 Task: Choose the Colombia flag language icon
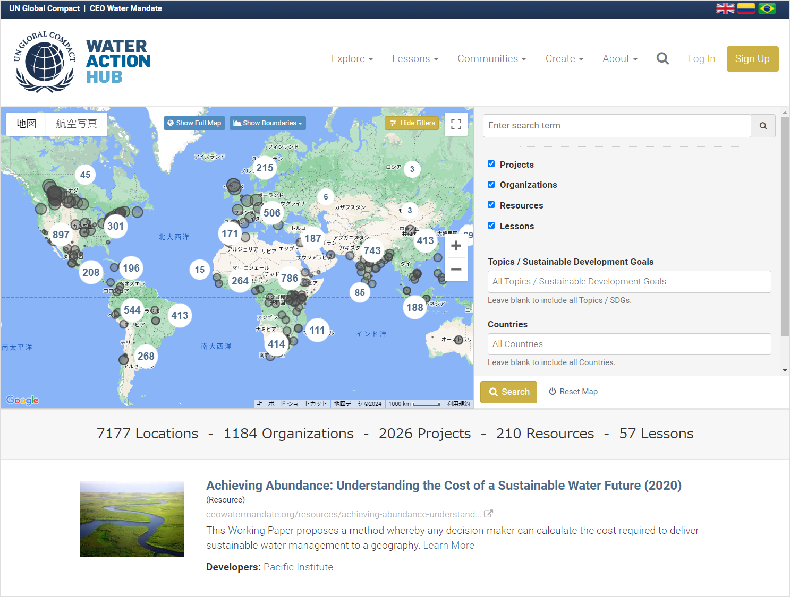pyautogui.click(x=746, y=8)
